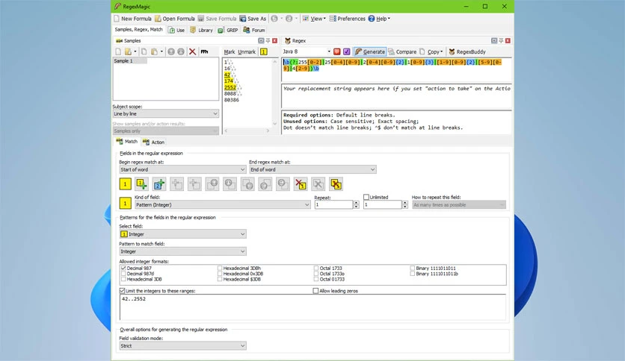625x361 pixels.
Task: Close the Samples panel with red X
Action: point(274,40)
